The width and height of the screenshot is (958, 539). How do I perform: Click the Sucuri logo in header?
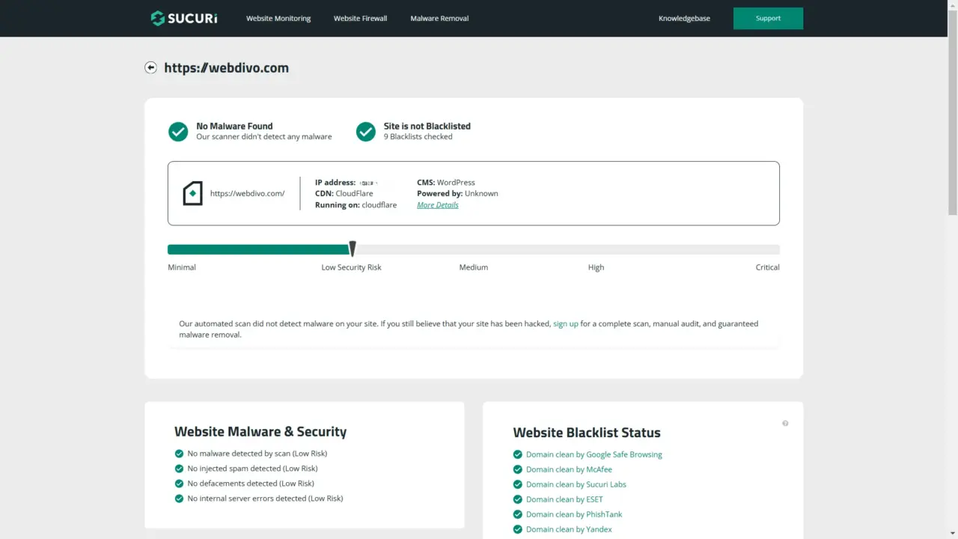tap(184, 19)
